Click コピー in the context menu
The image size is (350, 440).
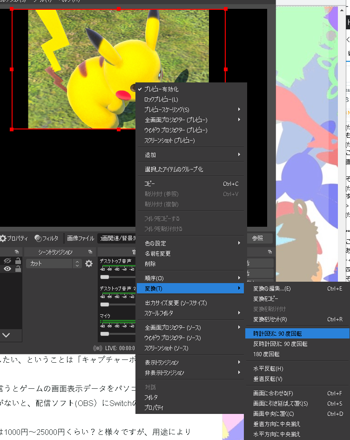[x=190, y=183]
